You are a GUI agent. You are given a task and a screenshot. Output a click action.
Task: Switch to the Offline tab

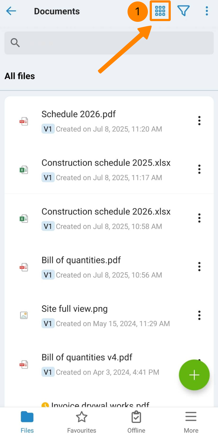coord(136,422)
